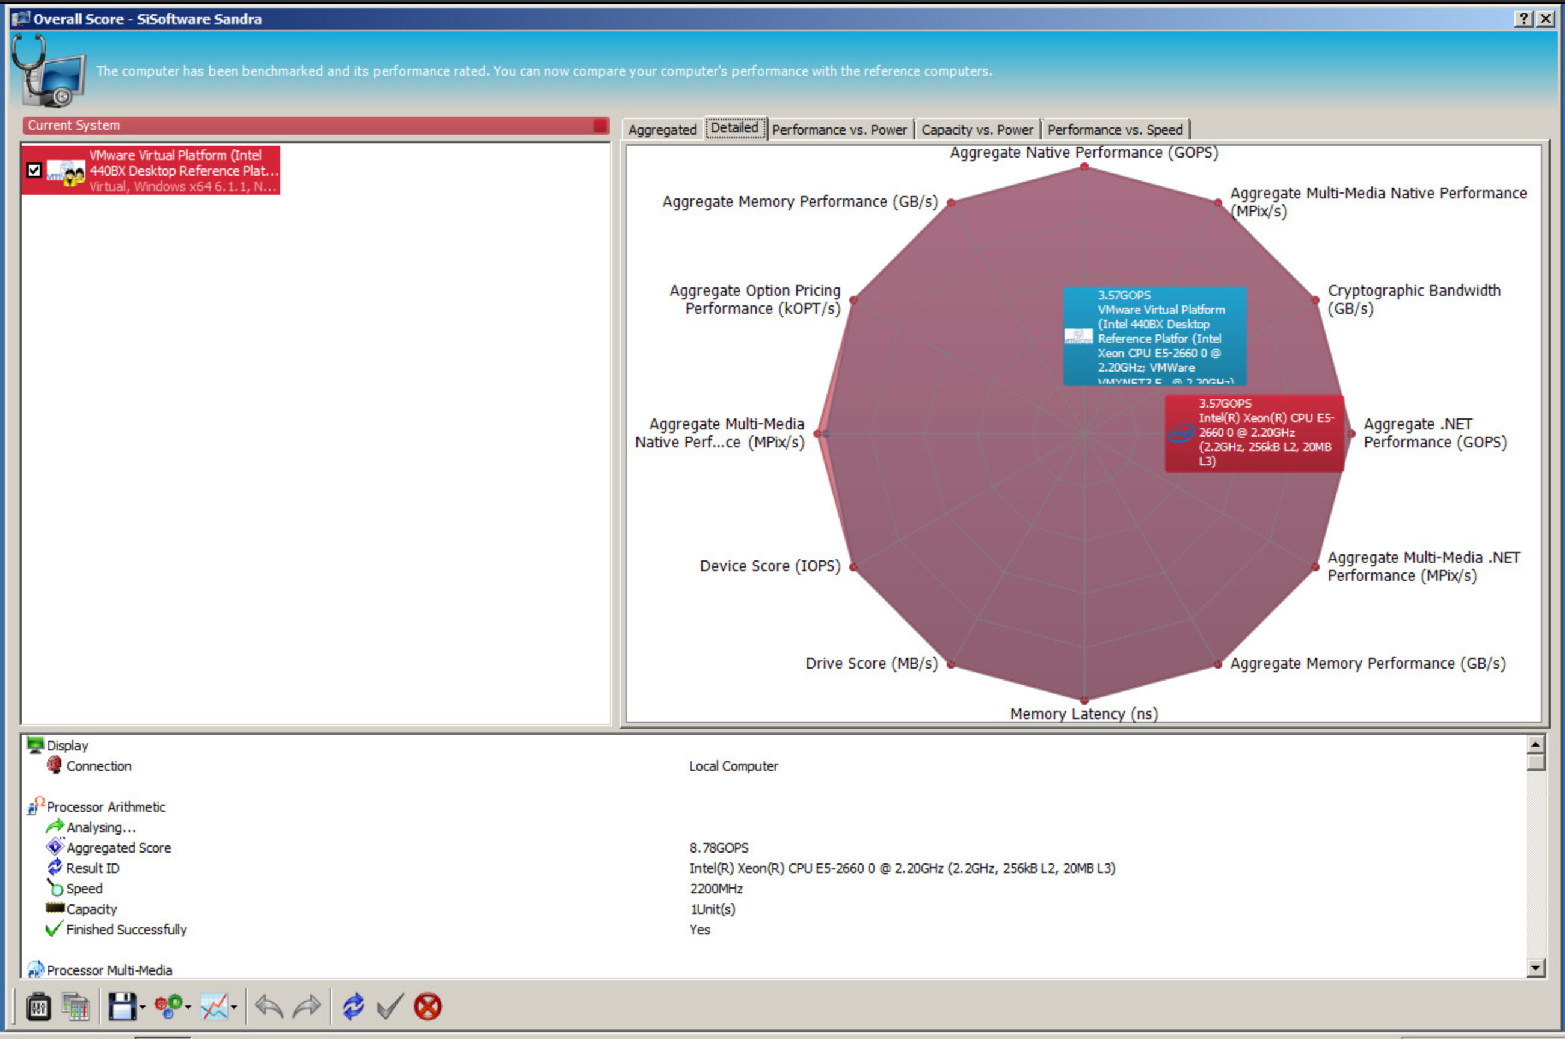Image resolution: width=1565 pixels, height=1039 pixels.
Task: Click the grey checkmark OK icon
Action: click(390, 1007)
